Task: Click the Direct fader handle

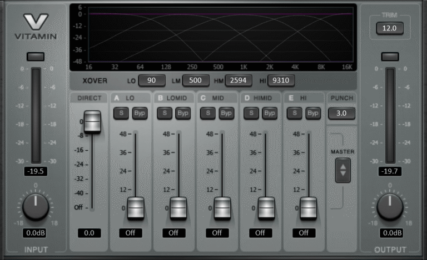Action: (x=92, y=122)
